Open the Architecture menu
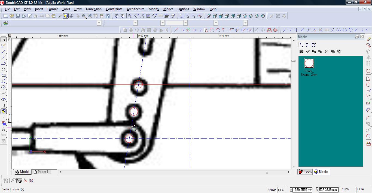 (x=135, y=9)
